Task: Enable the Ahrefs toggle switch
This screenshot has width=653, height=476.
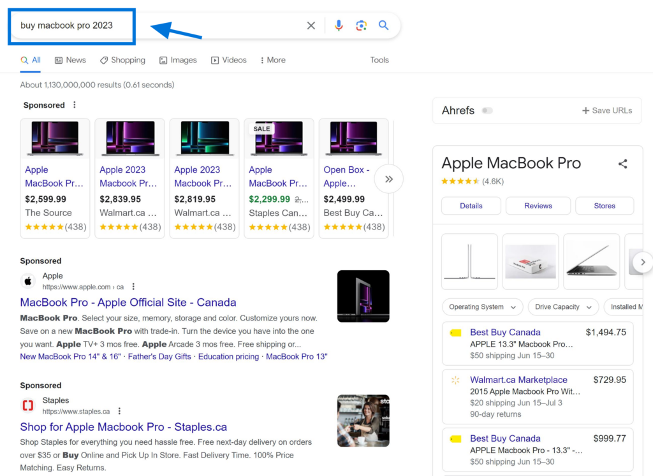Action: (487, 110)
